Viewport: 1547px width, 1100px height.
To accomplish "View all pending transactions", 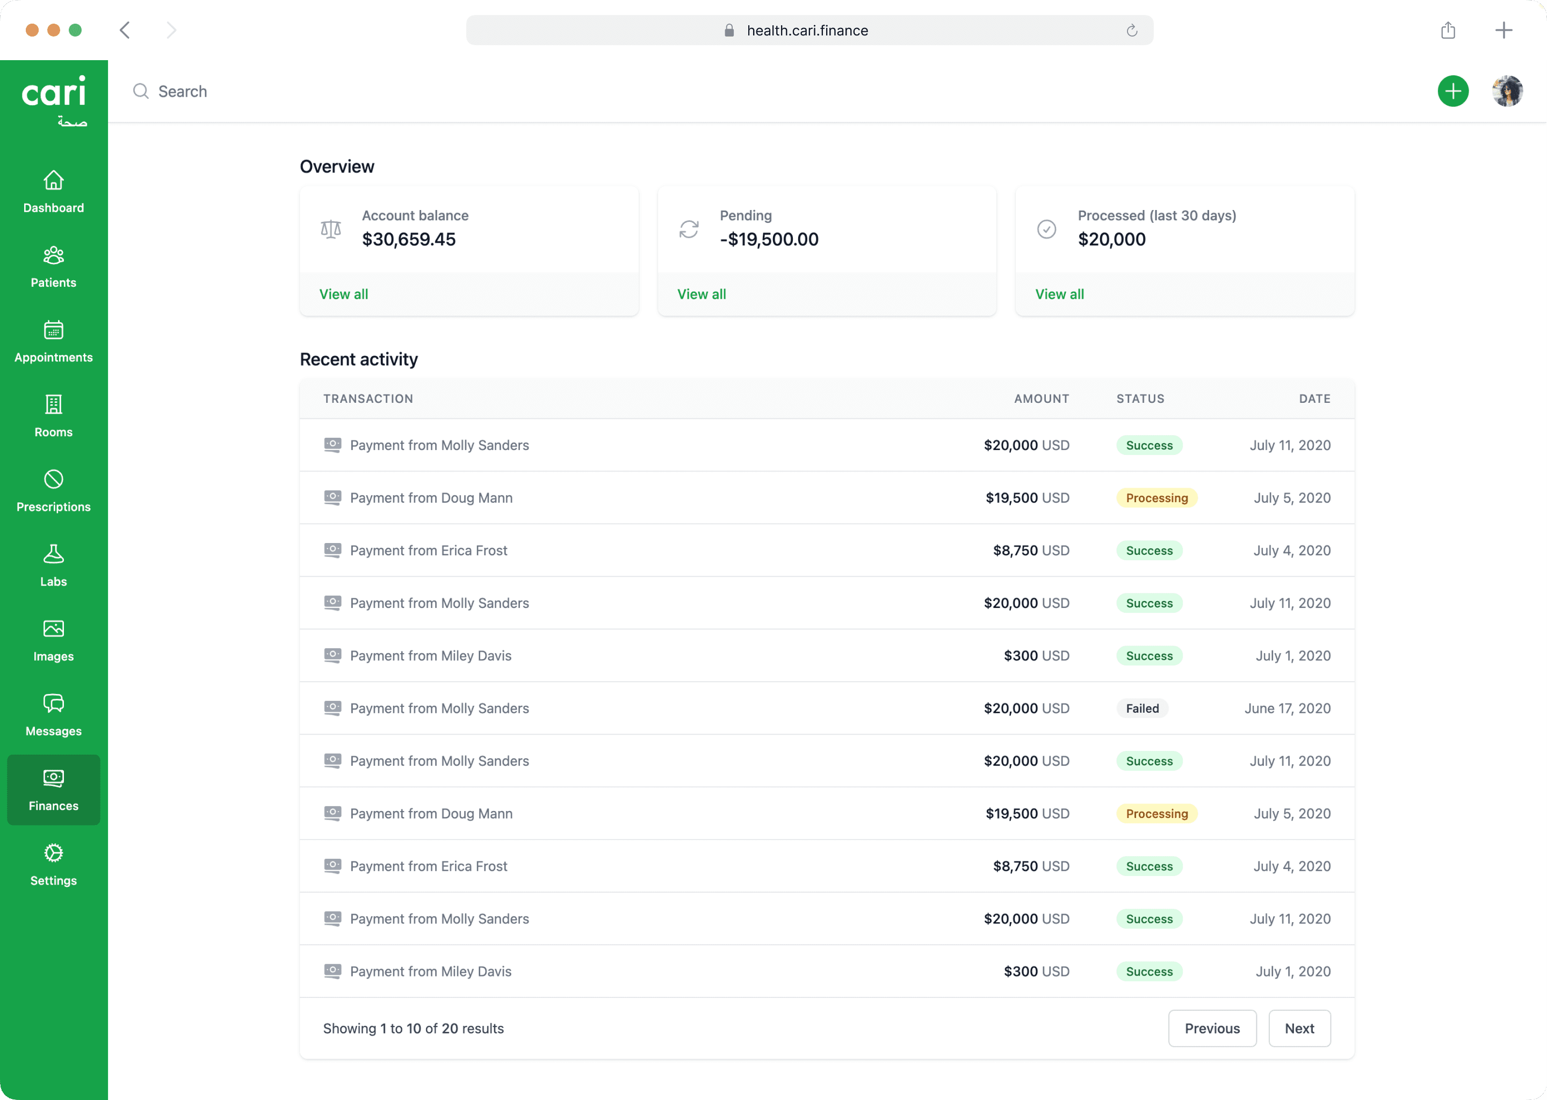I will (701, 294).
